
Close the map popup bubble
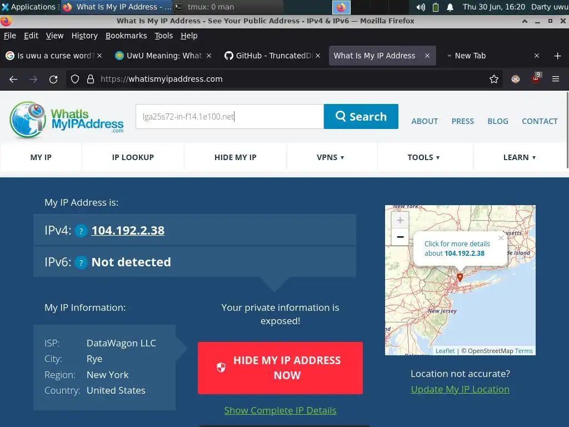pyautogui.click(x=501, y=238)
